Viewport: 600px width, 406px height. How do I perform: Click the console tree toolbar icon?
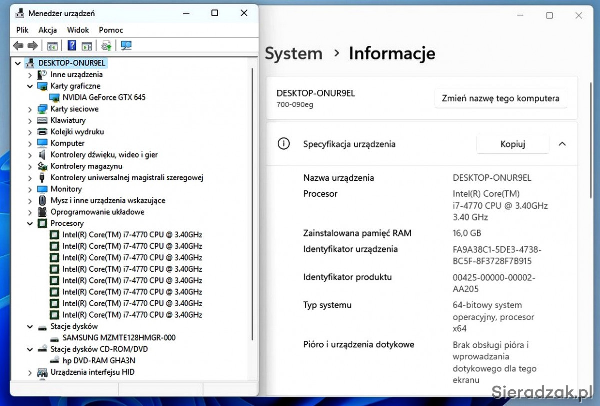[52, 46]
